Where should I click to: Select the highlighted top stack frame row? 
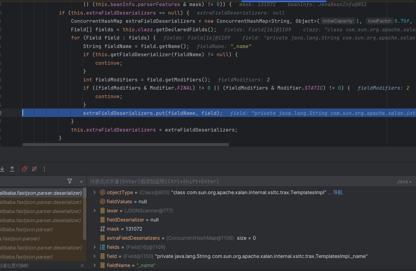point(41,193)
